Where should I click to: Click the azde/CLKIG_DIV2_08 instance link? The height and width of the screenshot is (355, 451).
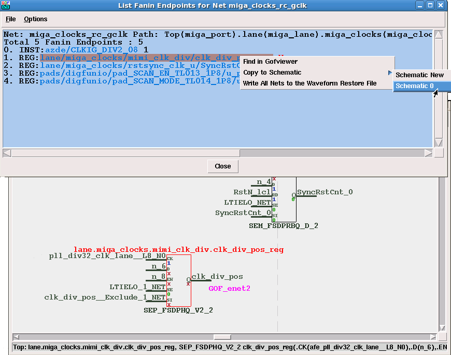[91, 50]
